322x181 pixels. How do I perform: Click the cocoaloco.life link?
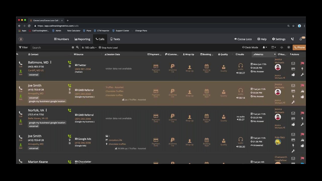pyautogui.click(x=115, y=140)
